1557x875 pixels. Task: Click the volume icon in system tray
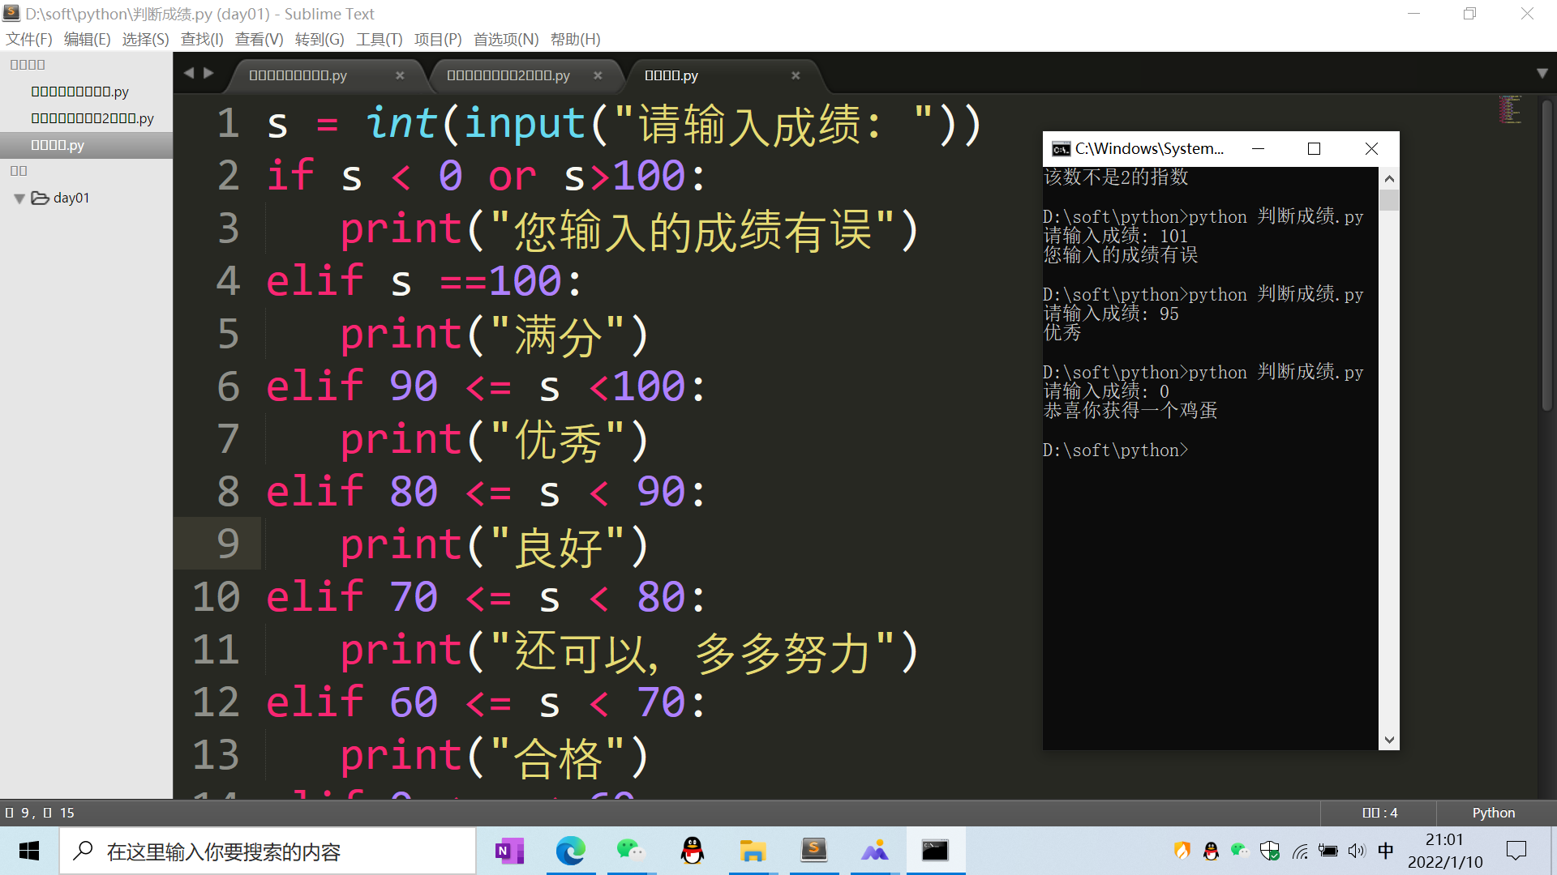click(1356, 851)
